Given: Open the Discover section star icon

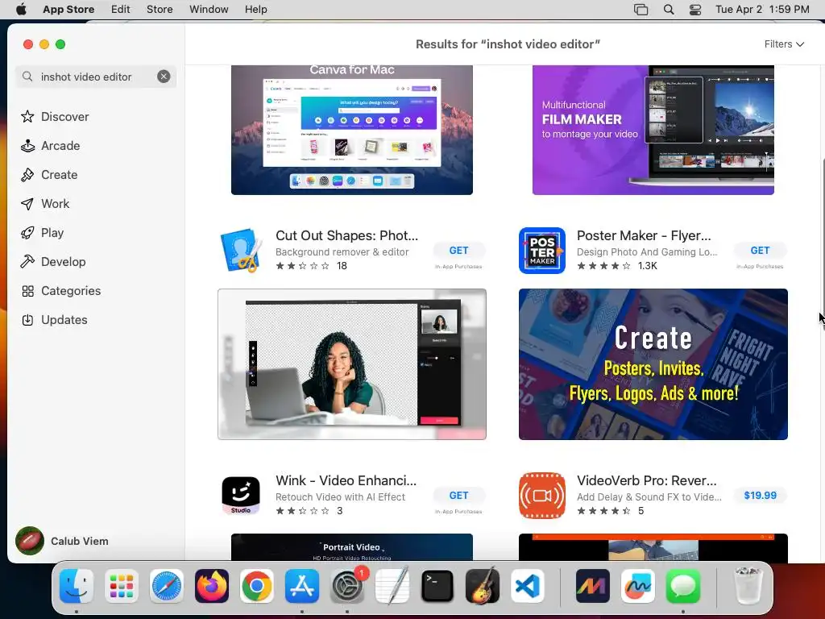Looking at the screenshot, I should coord(27,116).
